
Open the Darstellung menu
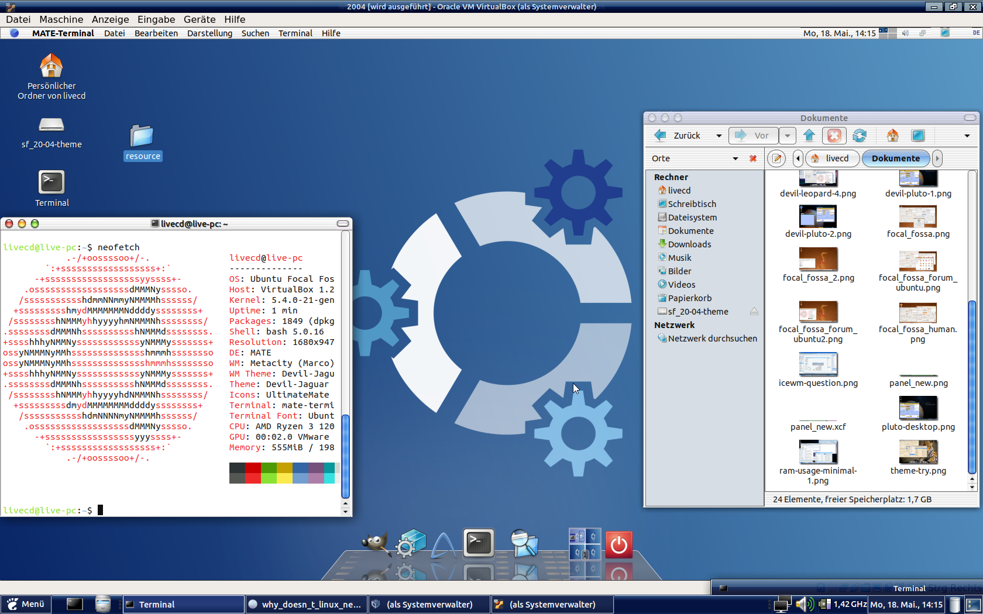209,33
